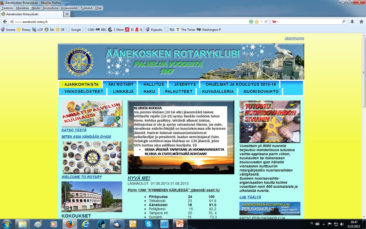Open Skype from the taskbar

pyautogui.click(x=149, y=224)
